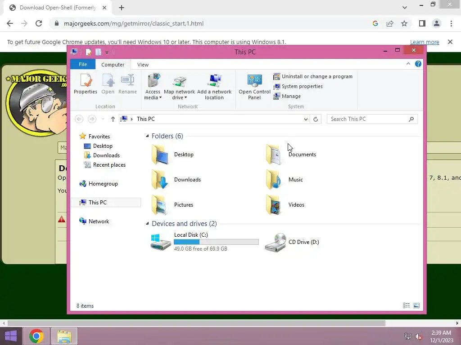461x345 pixels.
Task: Select Local Disk (C:) drive
Action: coord(204,242)
